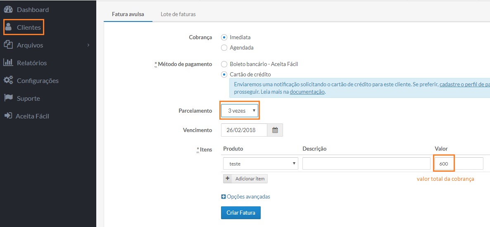Image resolution: width=490 pixels, height=227 pixels.
Task: Click the Suporte flag icon
Action: click(x=8, y=98)
